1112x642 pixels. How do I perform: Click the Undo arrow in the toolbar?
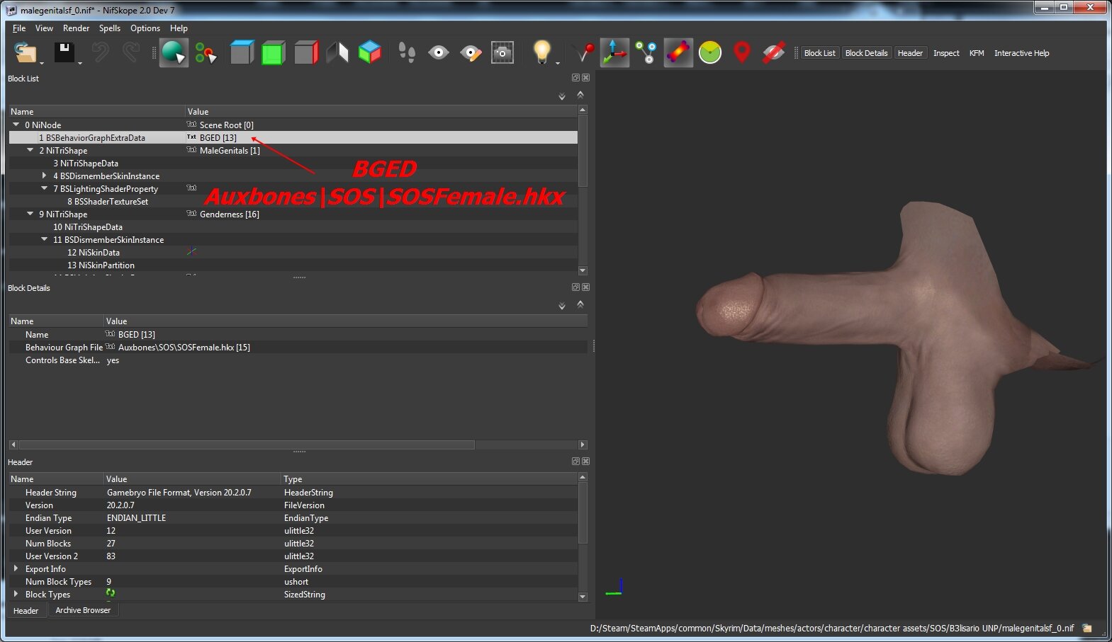pyautogui.click(x=100, y=53)
